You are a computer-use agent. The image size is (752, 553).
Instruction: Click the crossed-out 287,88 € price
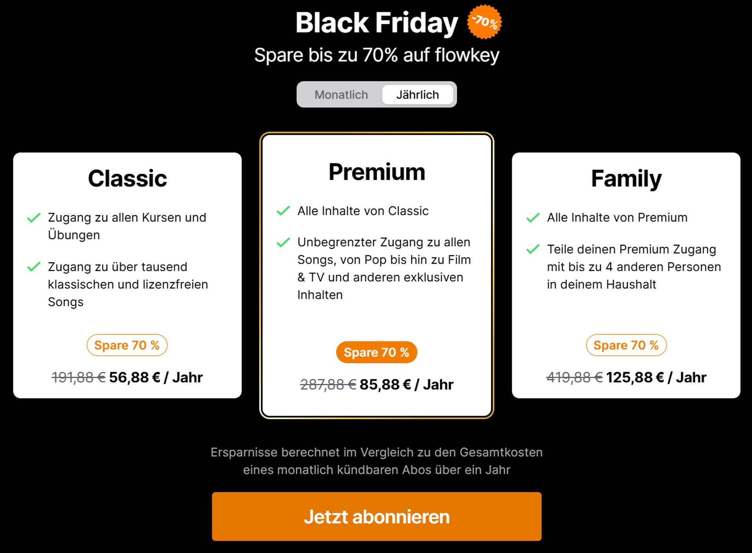click(328, 384)
